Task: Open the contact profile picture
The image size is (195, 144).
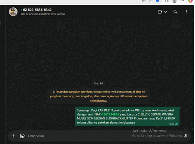Action: [13, 12]
